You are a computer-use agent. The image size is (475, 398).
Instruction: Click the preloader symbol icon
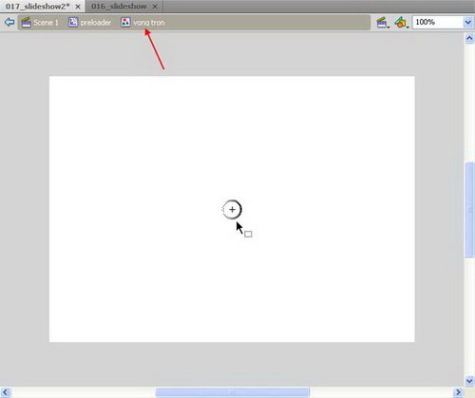(x=73, y=22)
